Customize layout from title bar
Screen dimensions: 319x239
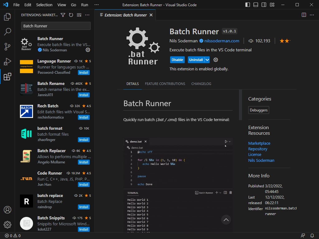point(272,5)
